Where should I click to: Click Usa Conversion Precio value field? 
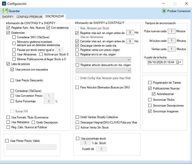[49, 96]
